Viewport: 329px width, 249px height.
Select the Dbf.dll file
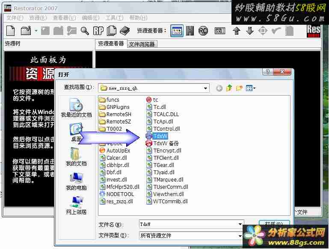click(110, 173)
